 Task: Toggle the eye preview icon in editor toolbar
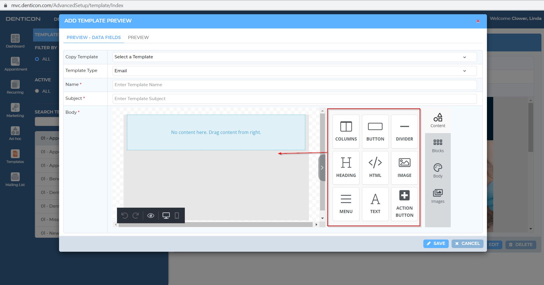[x=151, y=216]
